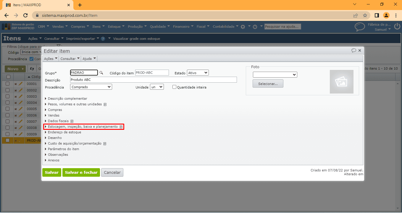Toggle the select-all checkbox in grid header
The height and width of the screenshot is (213, 402).
[x=8, y=77]
